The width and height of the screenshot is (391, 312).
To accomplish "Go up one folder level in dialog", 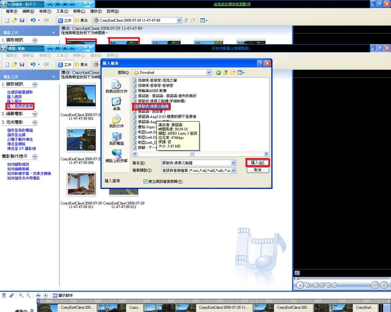I will (226, 72).
